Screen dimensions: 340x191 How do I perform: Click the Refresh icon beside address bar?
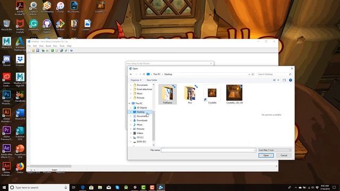(253, 74)
